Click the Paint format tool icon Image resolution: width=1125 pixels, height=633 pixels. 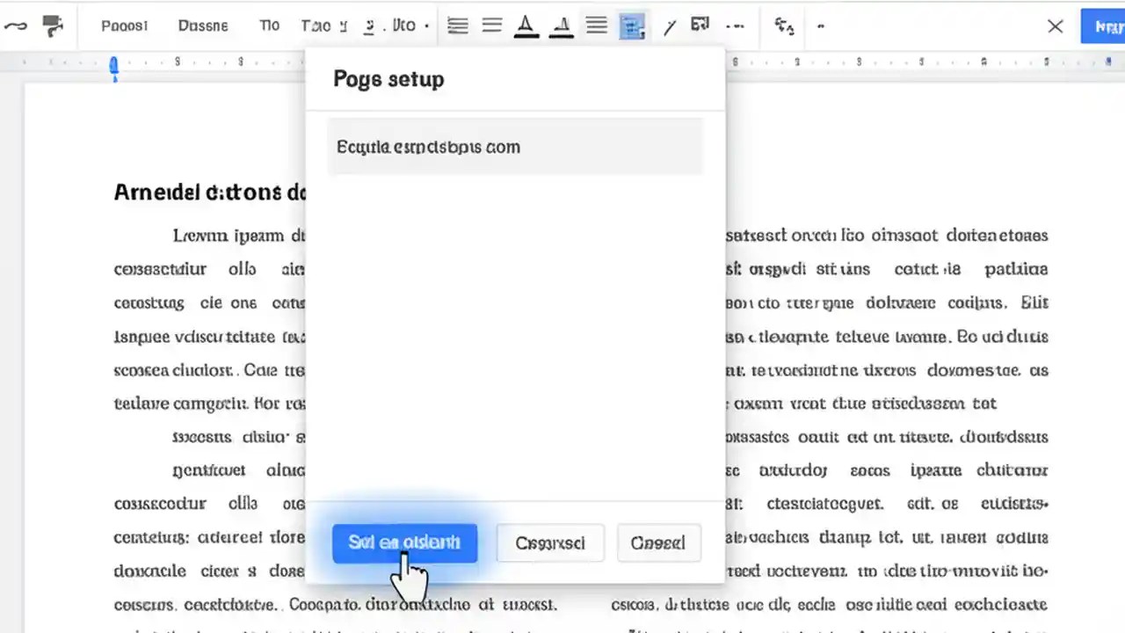click(53, 25)
